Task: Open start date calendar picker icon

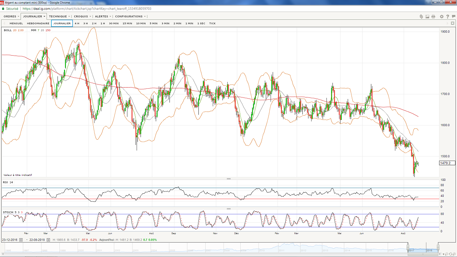Action: (x=21, y=240)
